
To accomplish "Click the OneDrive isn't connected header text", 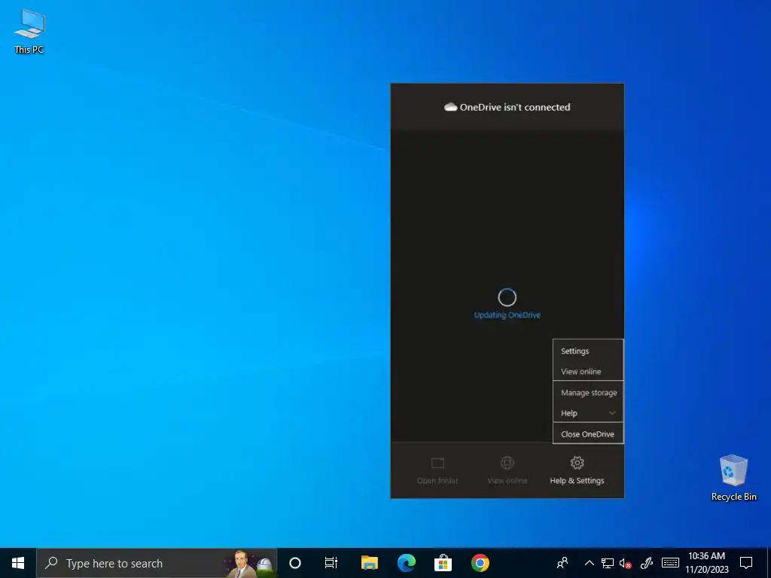I will pyautogui.click(x=515, y=107).
